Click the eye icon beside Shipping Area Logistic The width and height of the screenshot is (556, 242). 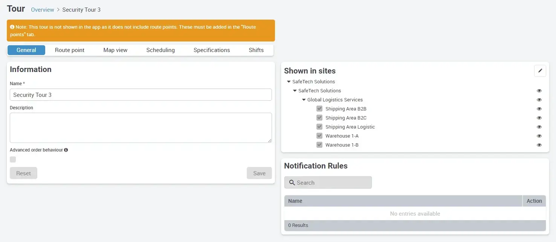click(x=539, y=127)
